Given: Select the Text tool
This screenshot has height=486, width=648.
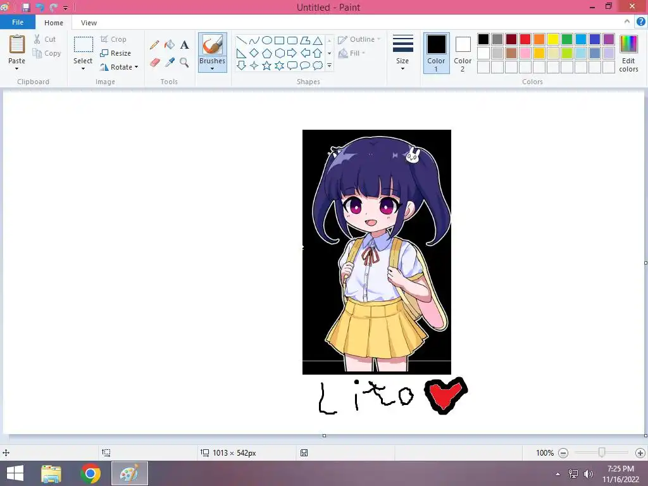Looking at the screenshot, I should (184, 45).
